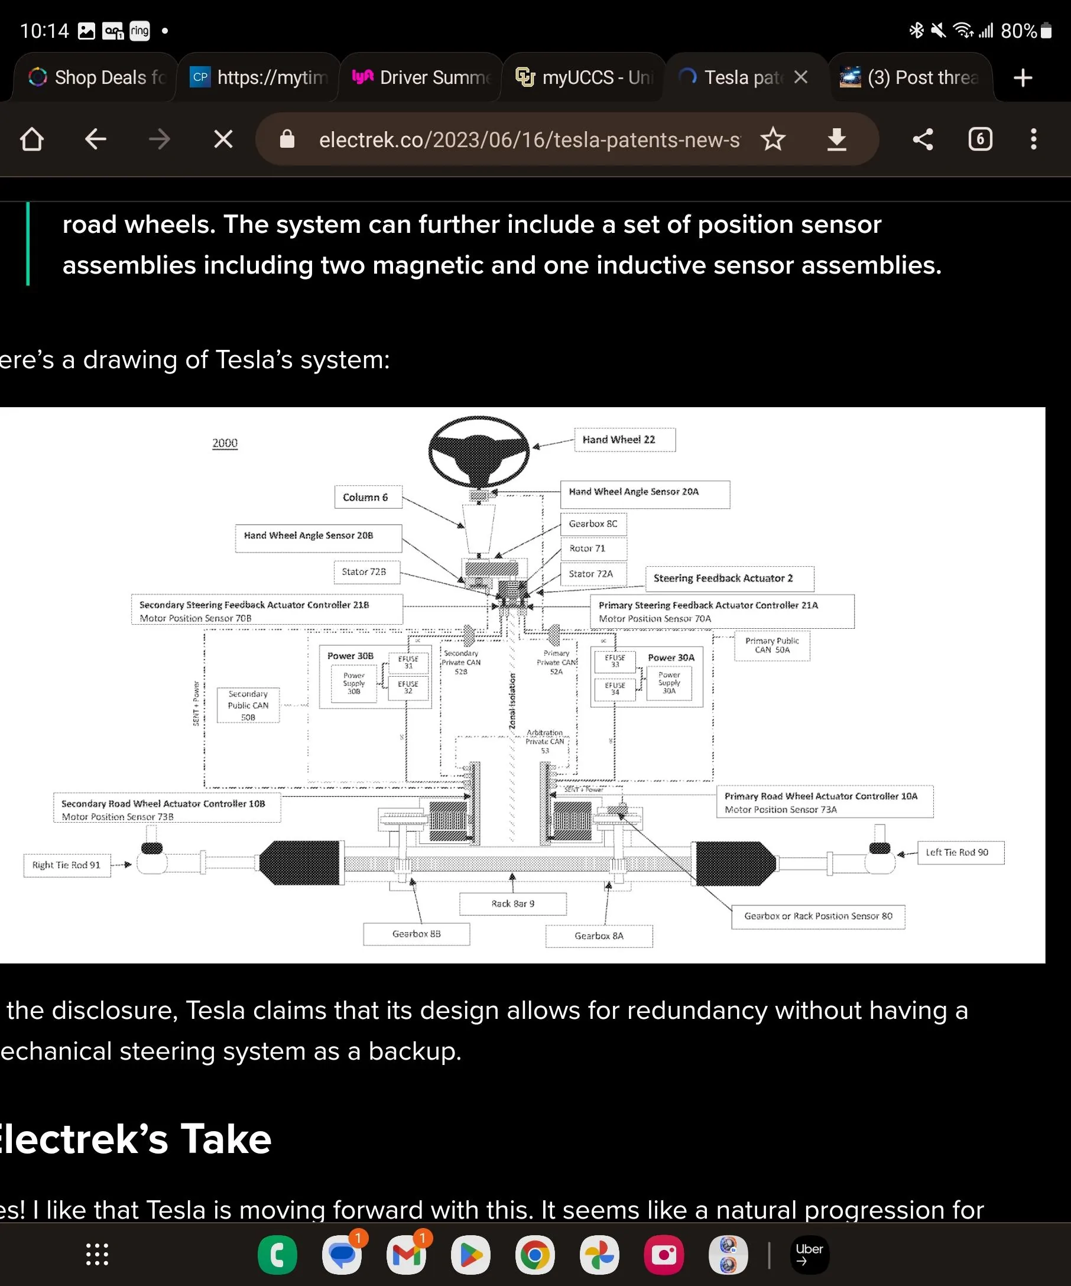Stop page loading with X icon
This screenshot has height=1286, width=1071.
pyautogui.click(x=223, y=139)
